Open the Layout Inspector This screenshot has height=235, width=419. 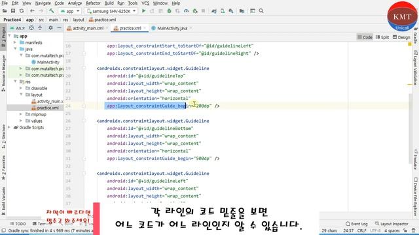coord(392,224)
